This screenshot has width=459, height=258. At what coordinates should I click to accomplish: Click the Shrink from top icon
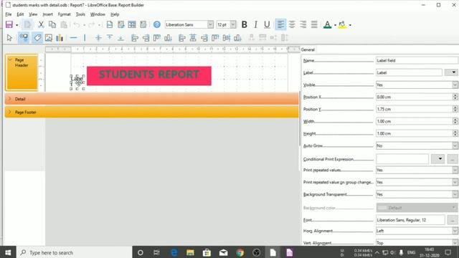pyautogui.click(x=110, y=38)
